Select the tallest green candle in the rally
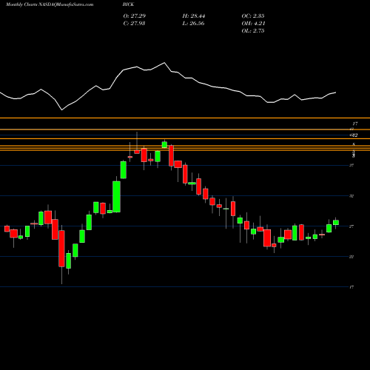Screen dimensions: 370x370 [x=116, y=197]
